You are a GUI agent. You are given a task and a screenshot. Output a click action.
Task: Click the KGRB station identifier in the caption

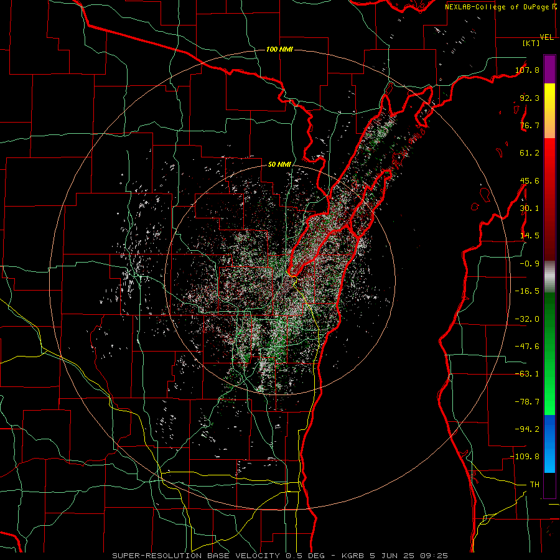[x=353, y=556]
